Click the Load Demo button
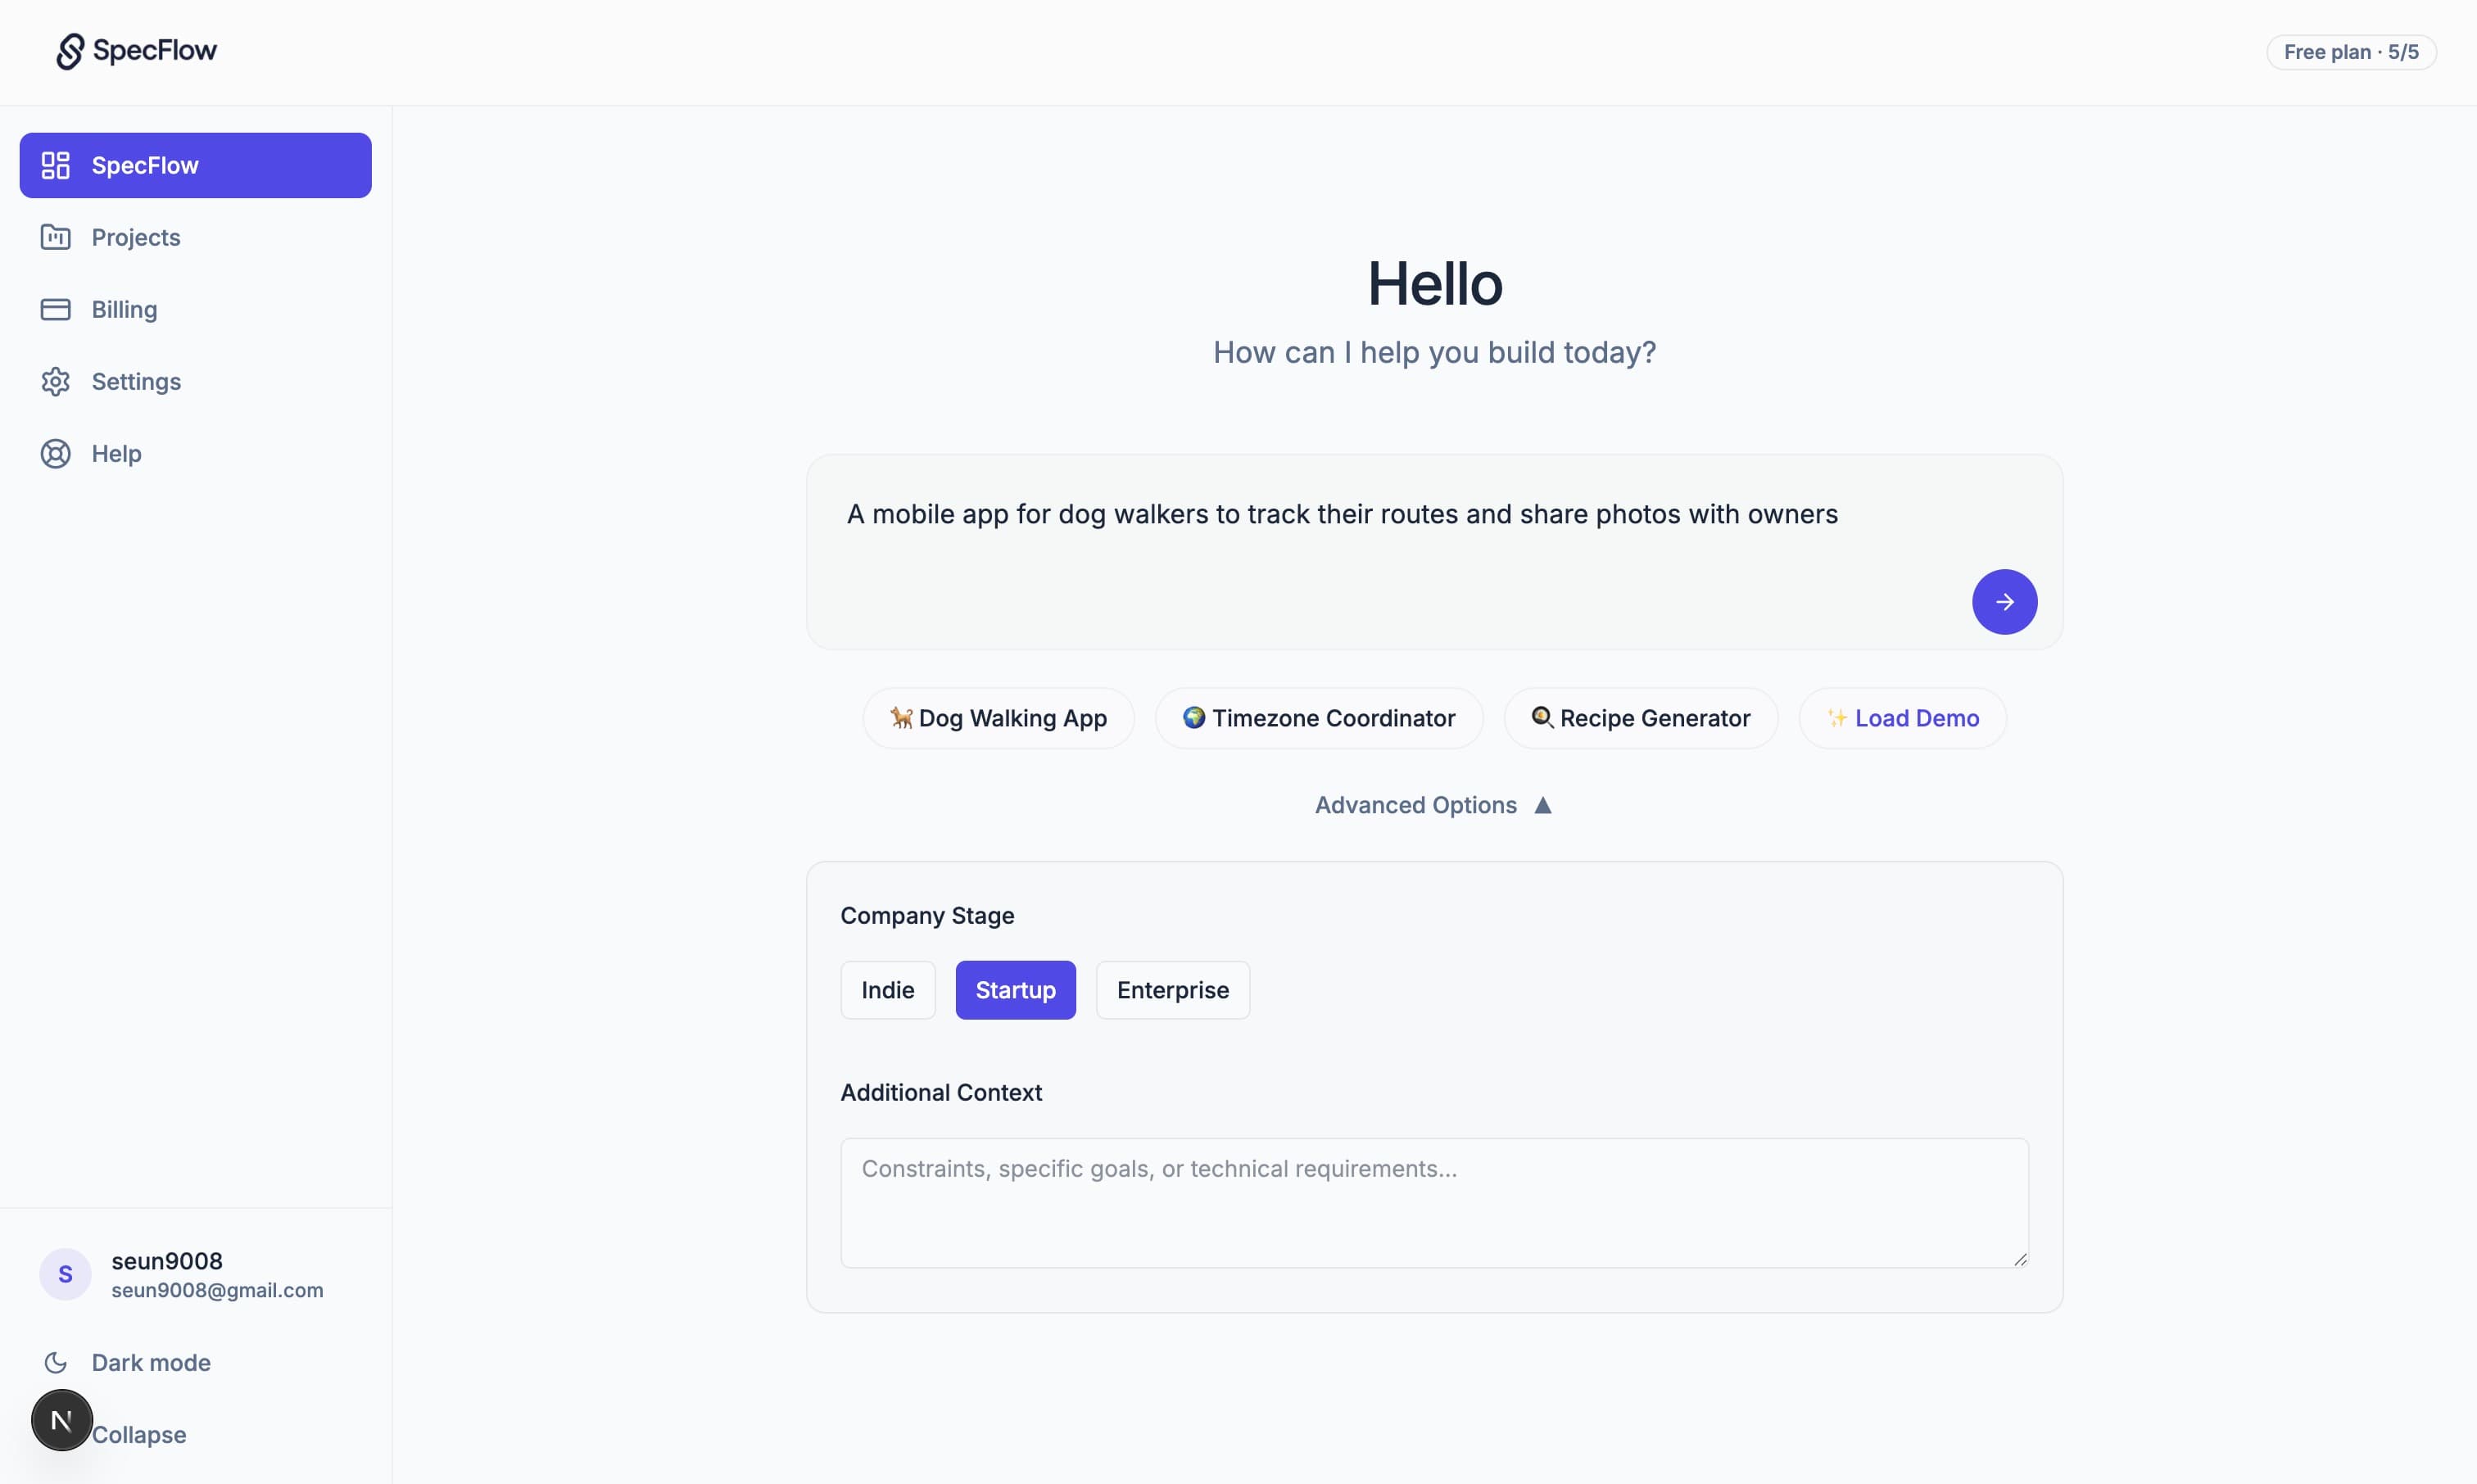Screen dimensions: 2477x1484 click(x=1900, y=718)
